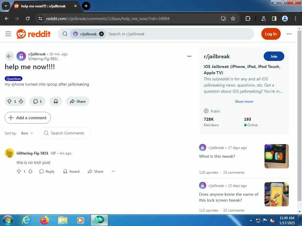Click the reddit.com address bar URL
The image size is (302, 226).
click(x=108, y=19)
